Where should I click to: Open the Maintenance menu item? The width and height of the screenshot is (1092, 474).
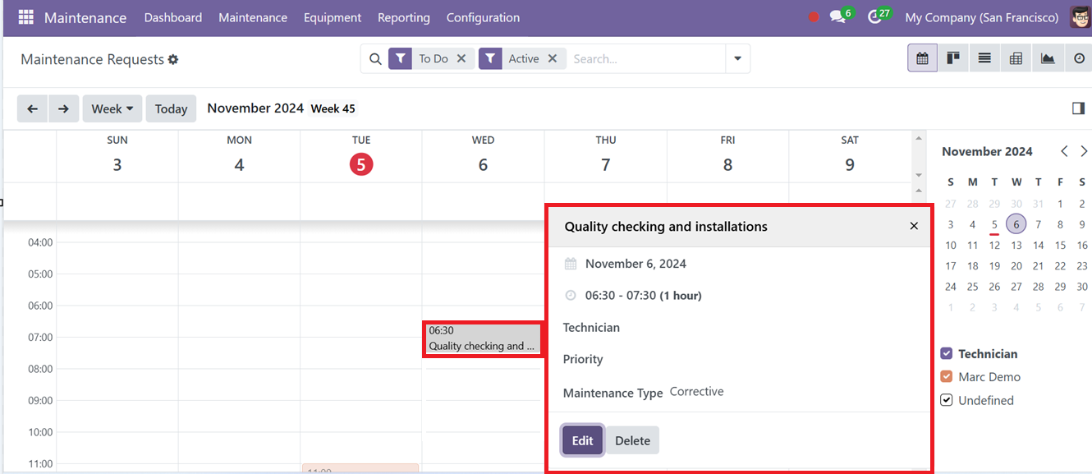coord(253,17)
